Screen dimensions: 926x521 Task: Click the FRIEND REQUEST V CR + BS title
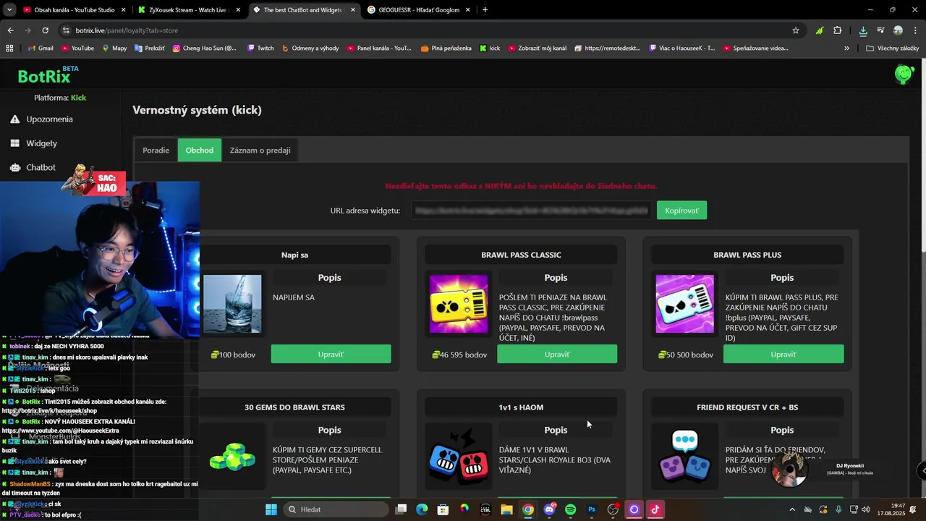click(x=747, y=407)
